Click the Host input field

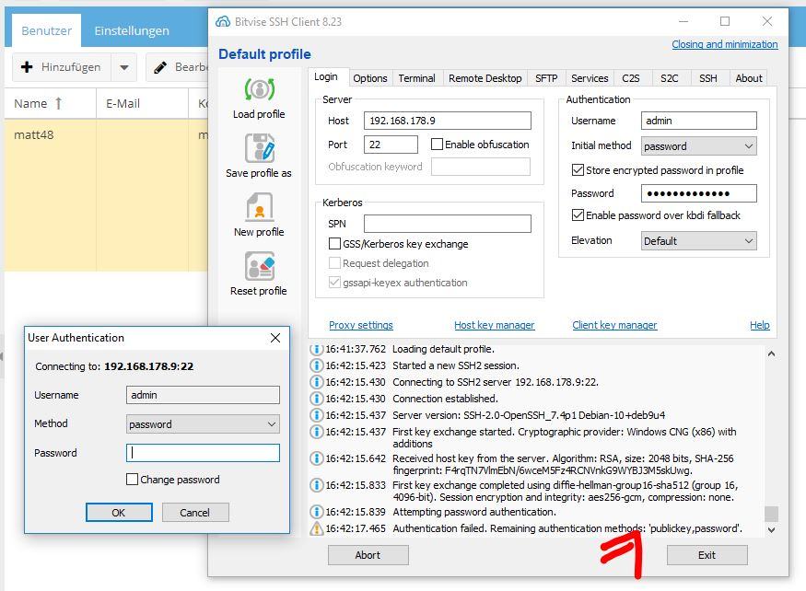[x=447, y=121]
